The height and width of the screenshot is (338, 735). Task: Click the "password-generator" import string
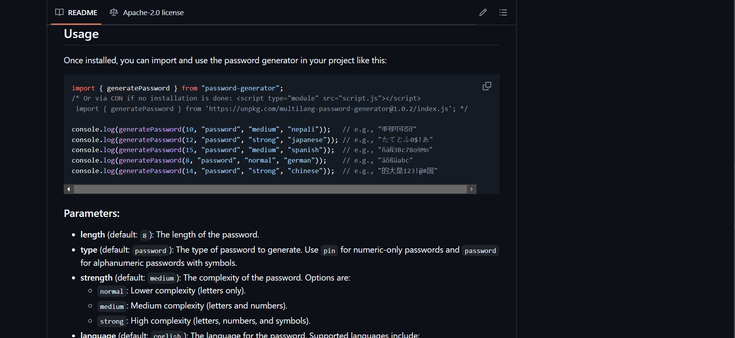(x=241, y=88)
